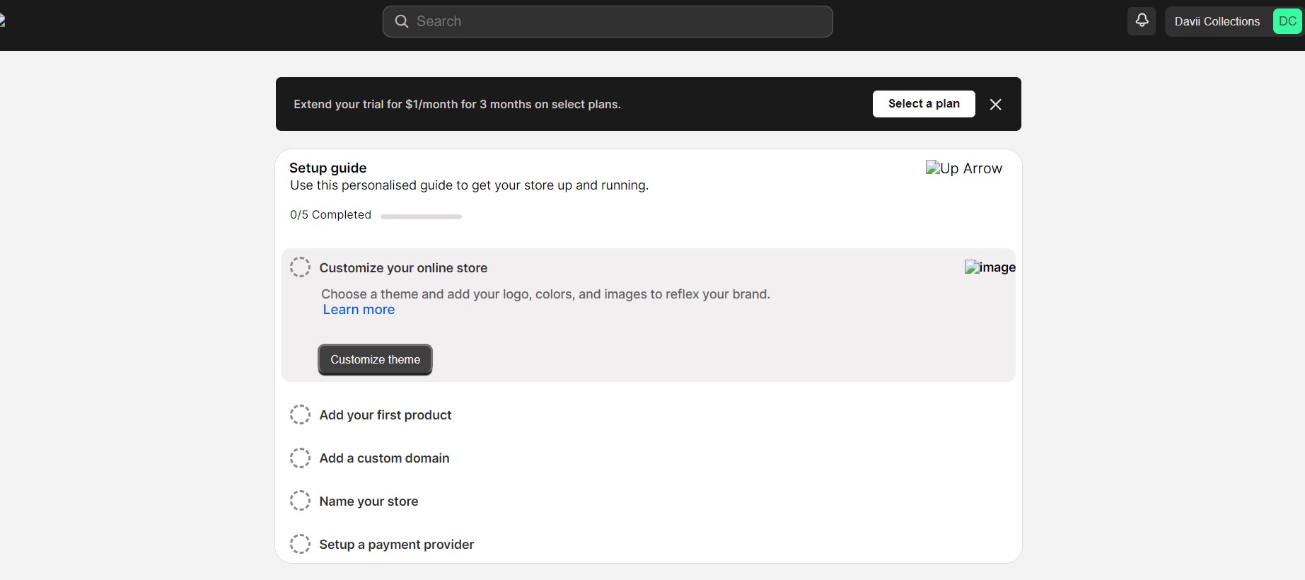Viewport: 1305px width, 580px height.
Task: Open the notifications bell
Action: [x=1141, y=21]
